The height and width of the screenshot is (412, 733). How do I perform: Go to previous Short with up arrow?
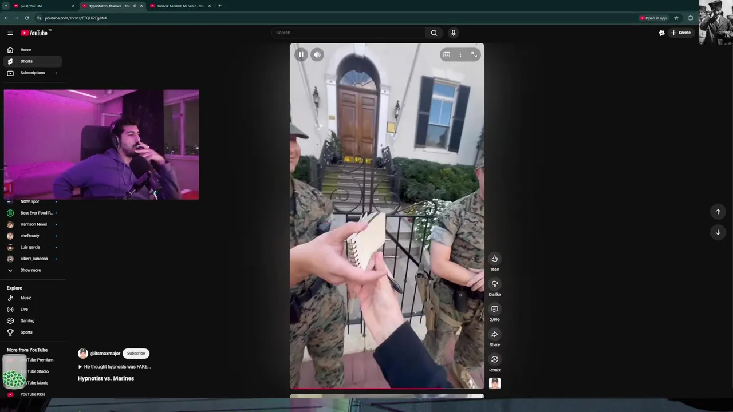(x=718, y=212)
